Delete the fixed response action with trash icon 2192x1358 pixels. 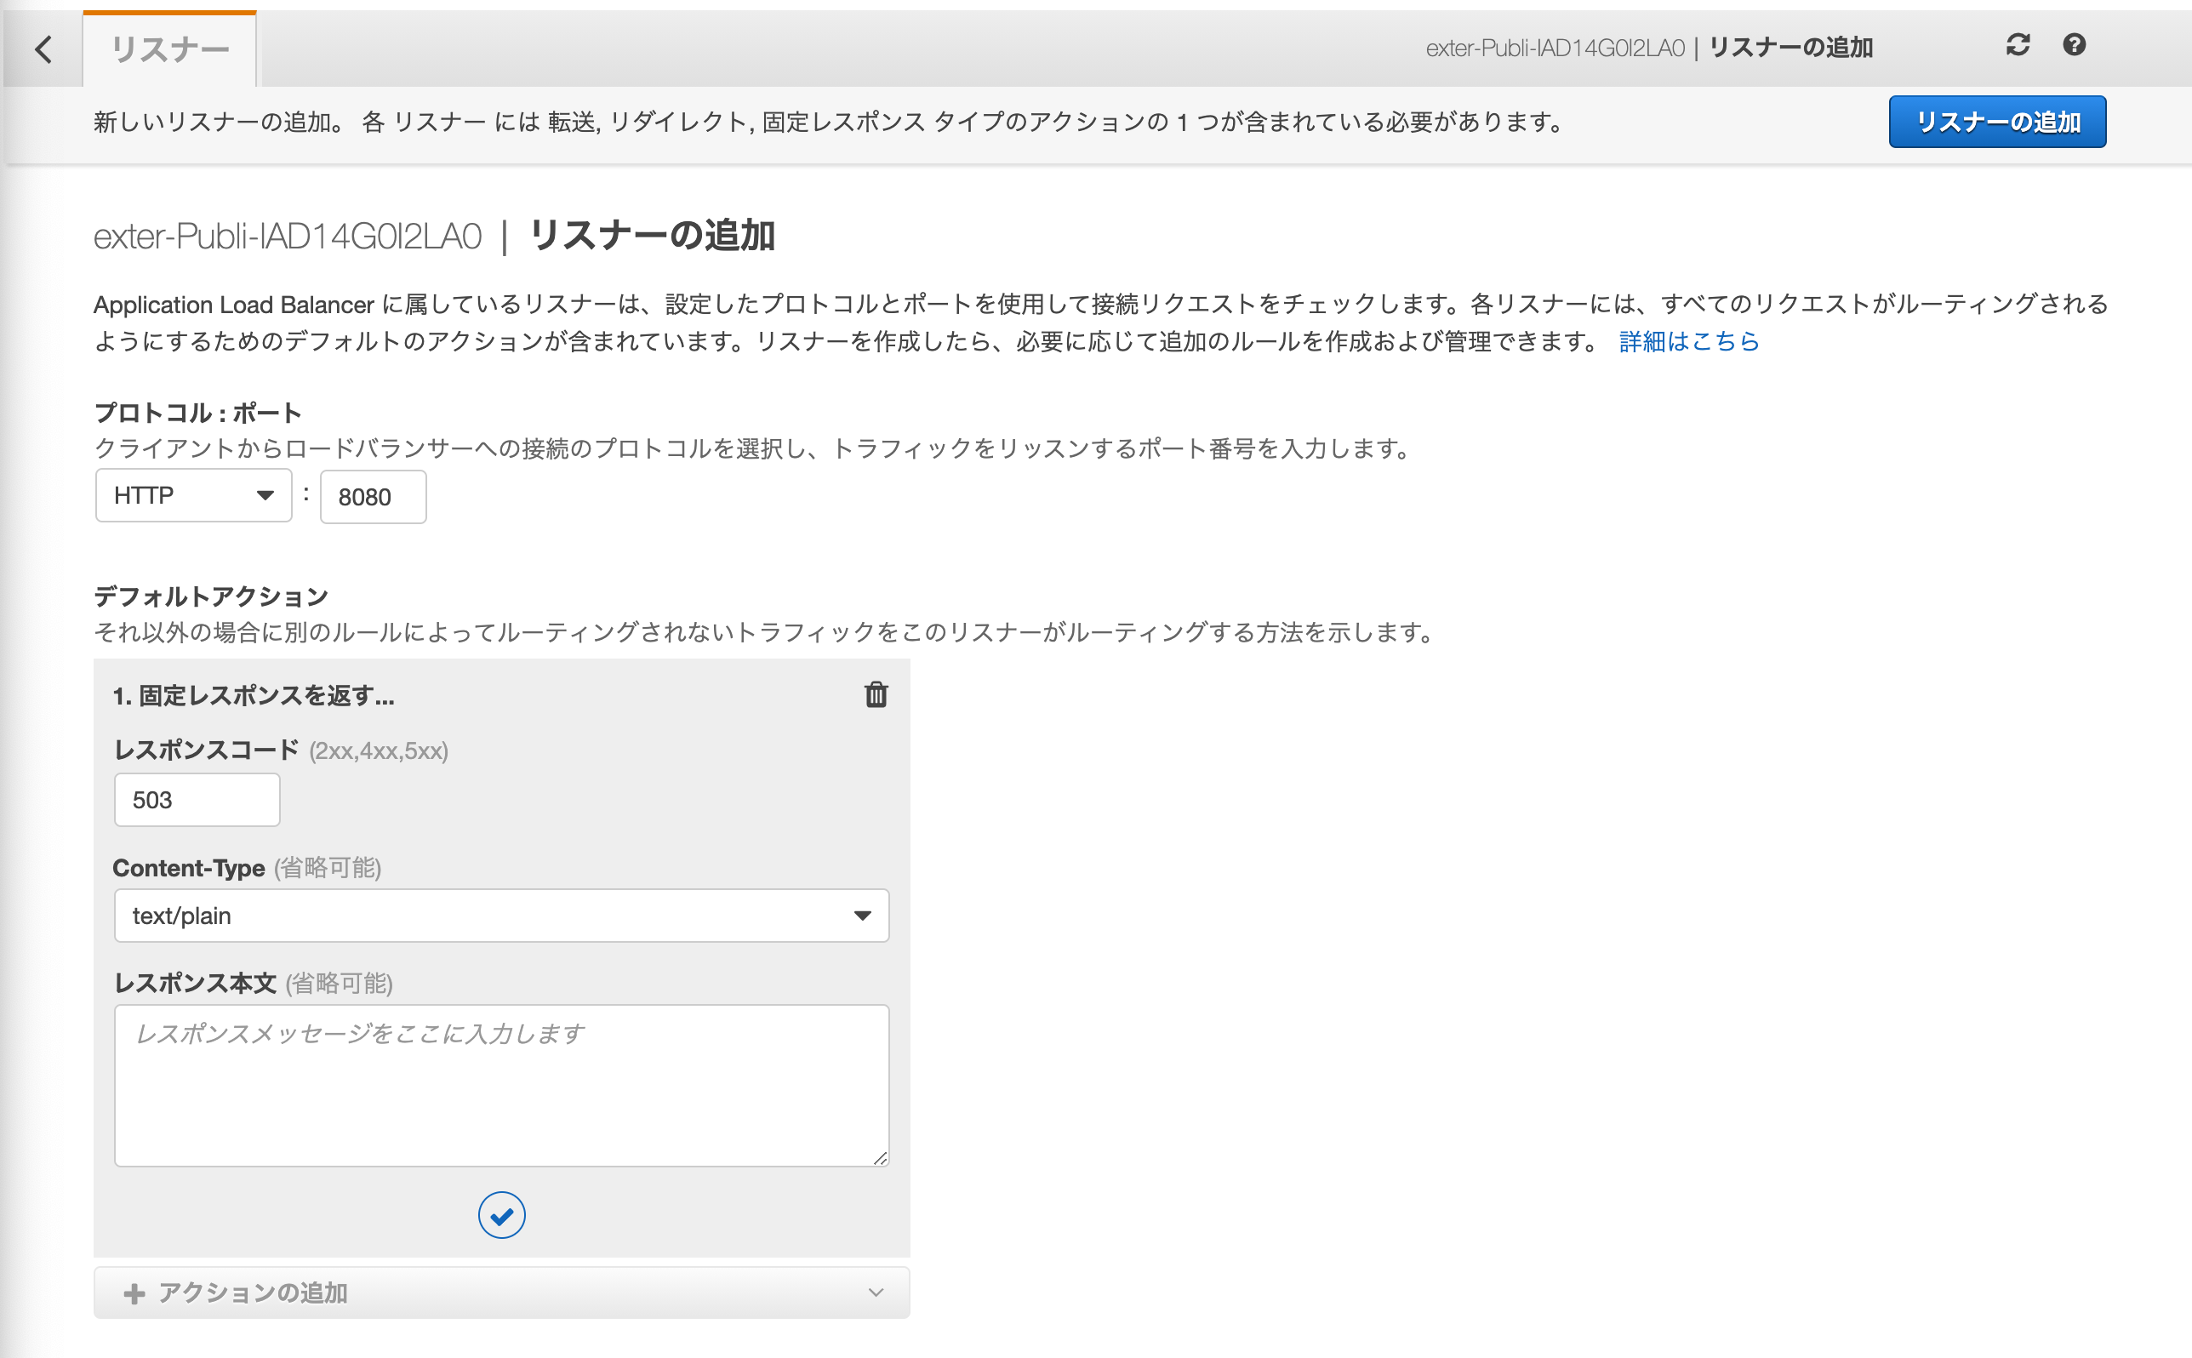click(x=876, y=694)
